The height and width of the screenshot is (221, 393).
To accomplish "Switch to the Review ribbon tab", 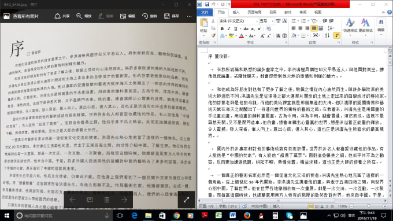I will (x=303, y=12).
